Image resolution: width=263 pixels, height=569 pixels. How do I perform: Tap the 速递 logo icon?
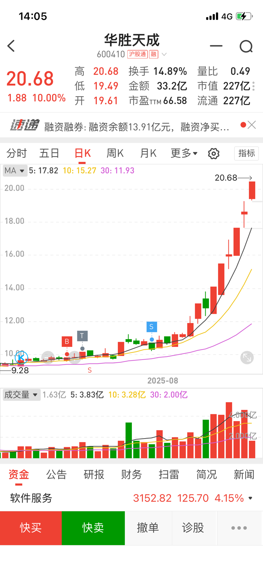(x=24, y=125)
